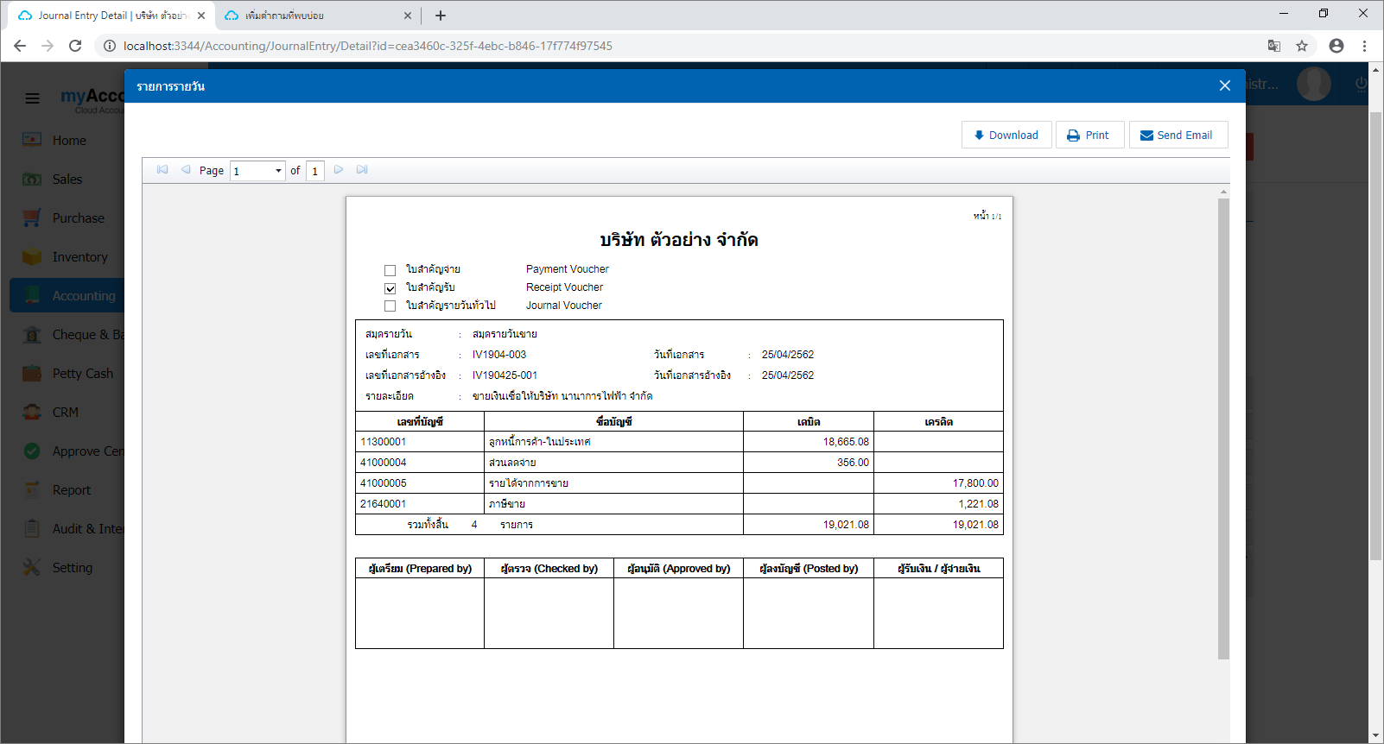Click credit amount 1,221.08
The image size is (1384, 744).
coord(978,504)
